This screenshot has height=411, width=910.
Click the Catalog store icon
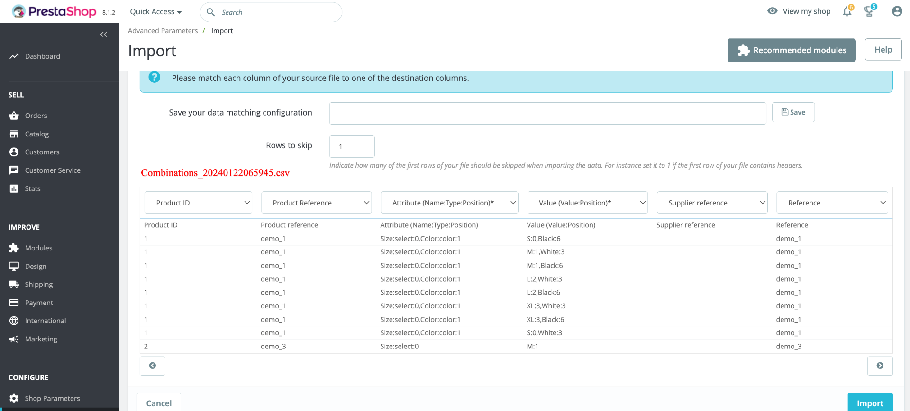coord(14,134)
